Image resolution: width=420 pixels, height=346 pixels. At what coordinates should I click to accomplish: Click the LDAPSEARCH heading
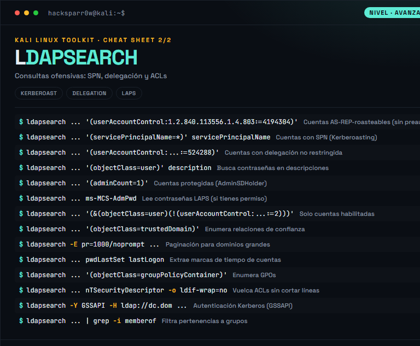coord(76,57)
